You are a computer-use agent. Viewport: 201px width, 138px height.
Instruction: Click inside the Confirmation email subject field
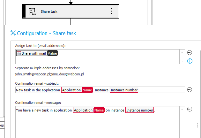pyautogui.click(x=163, y=90)
